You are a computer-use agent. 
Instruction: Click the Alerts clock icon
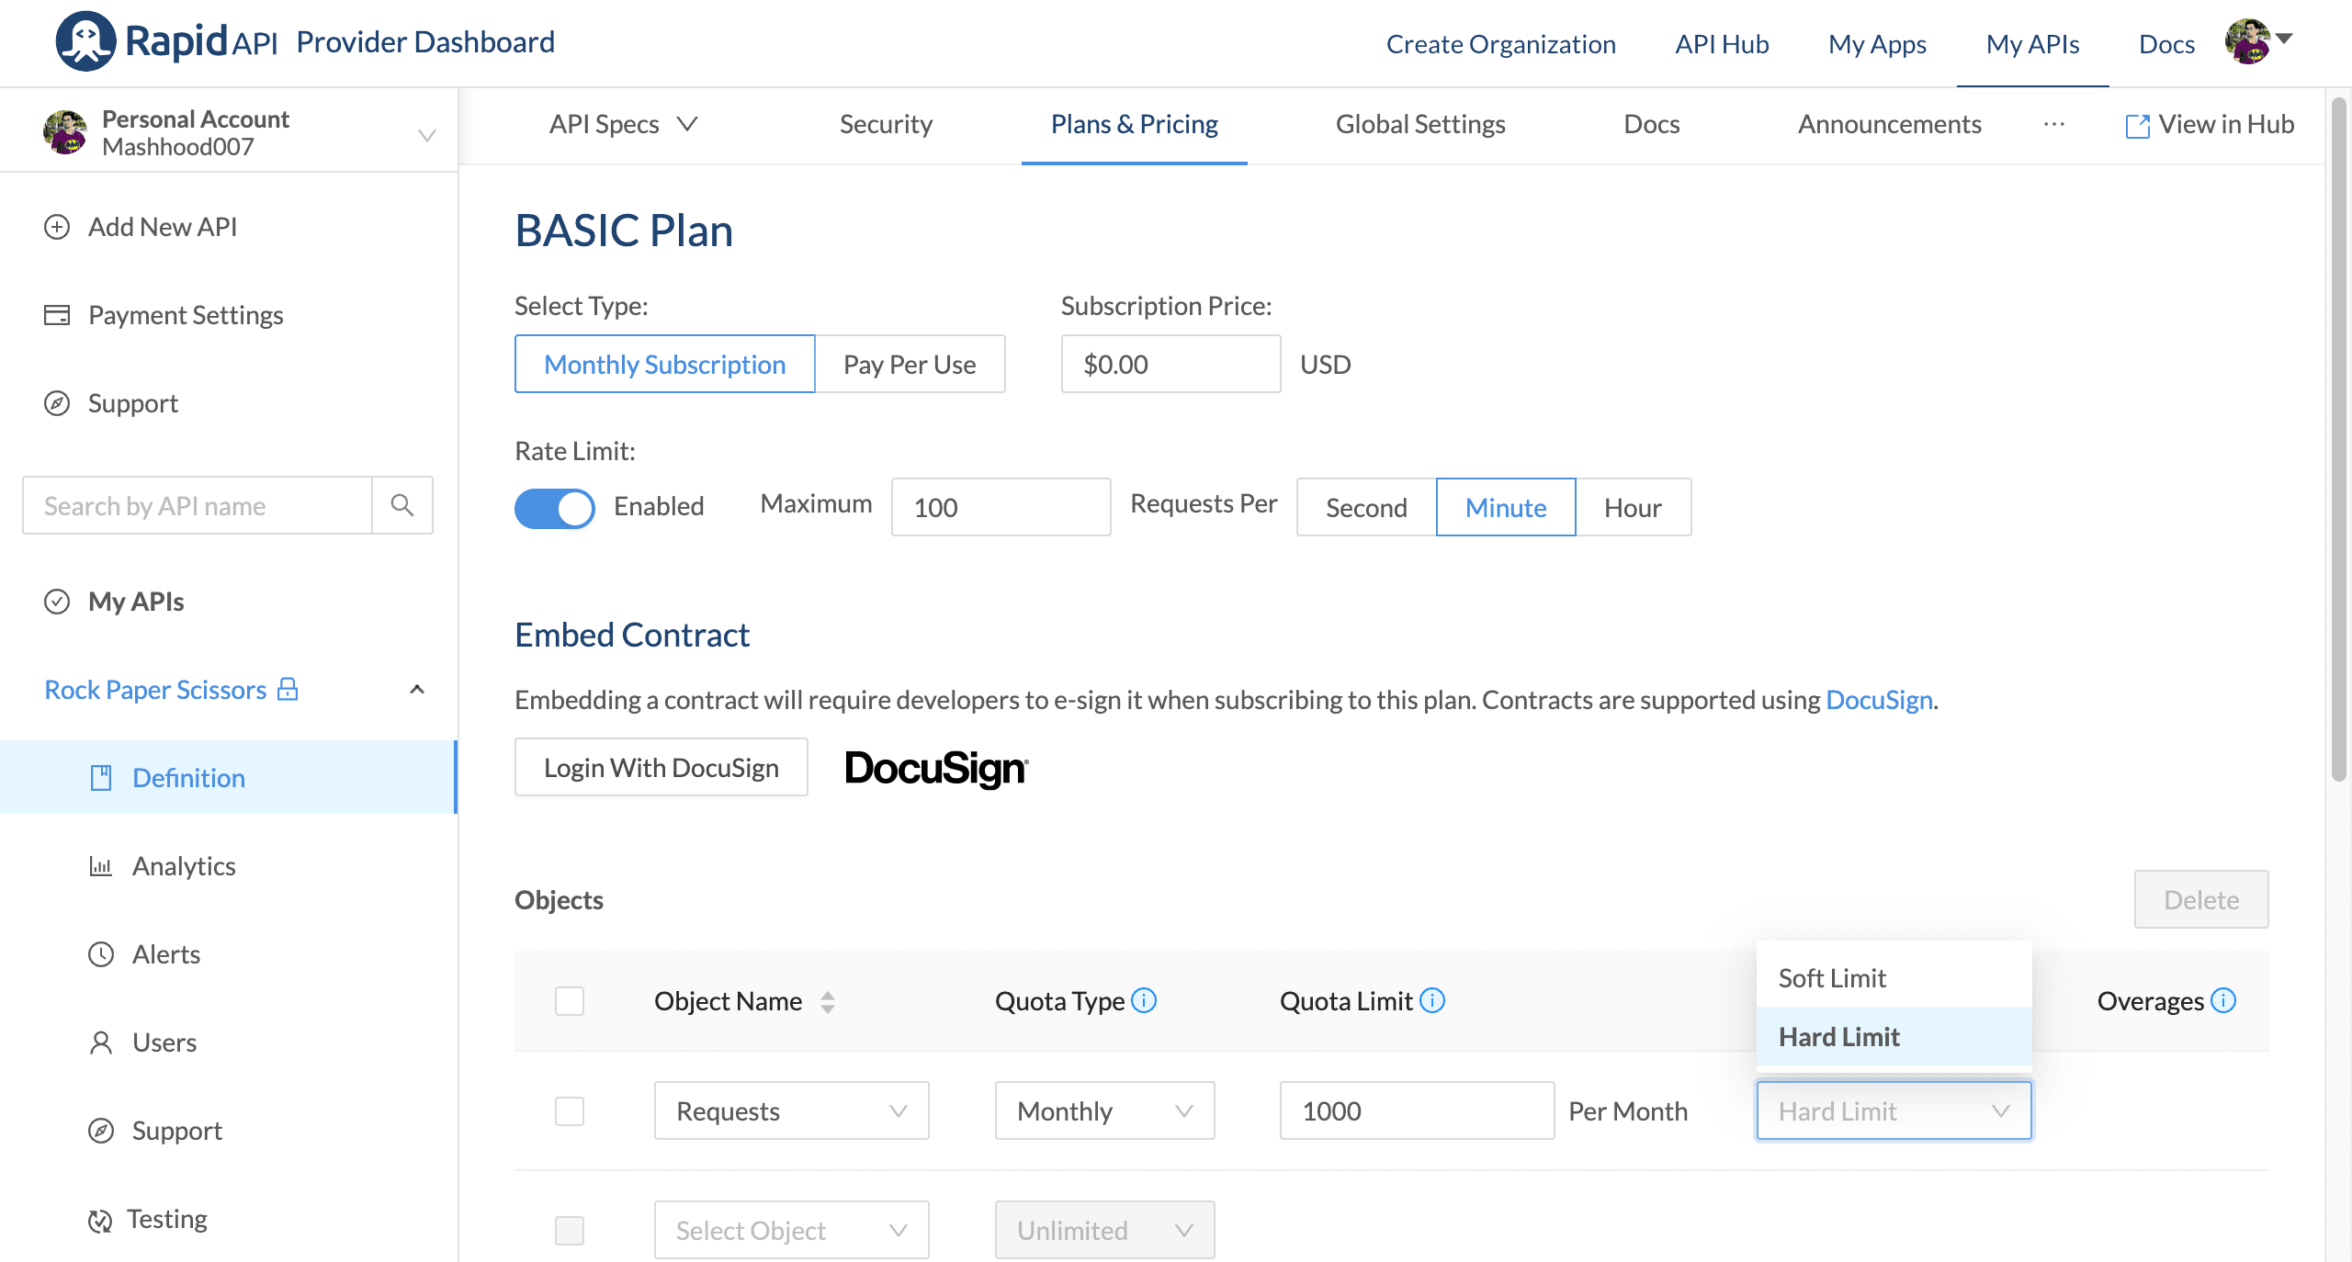pyautogui.click(x=101, y=954)
